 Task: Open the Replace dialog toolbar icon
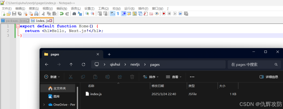(80, 14)
